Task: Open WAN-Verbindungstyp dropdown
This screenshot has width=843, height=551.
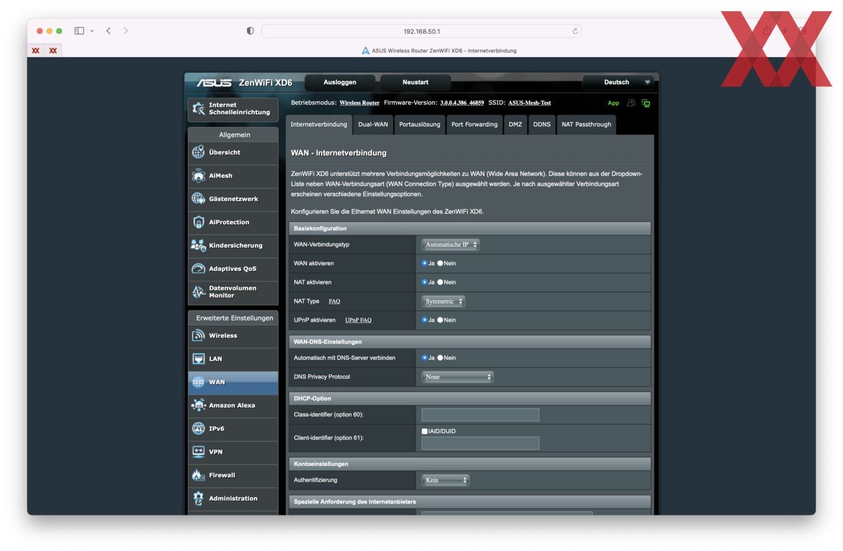Action: pyautogui.click(x=451, y=245)
